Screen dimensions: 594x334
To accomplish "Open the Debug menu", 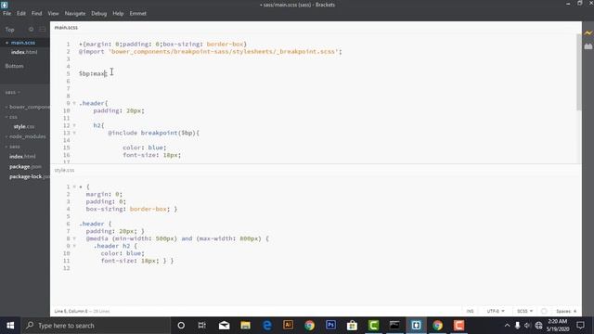I will pos(99,13).
